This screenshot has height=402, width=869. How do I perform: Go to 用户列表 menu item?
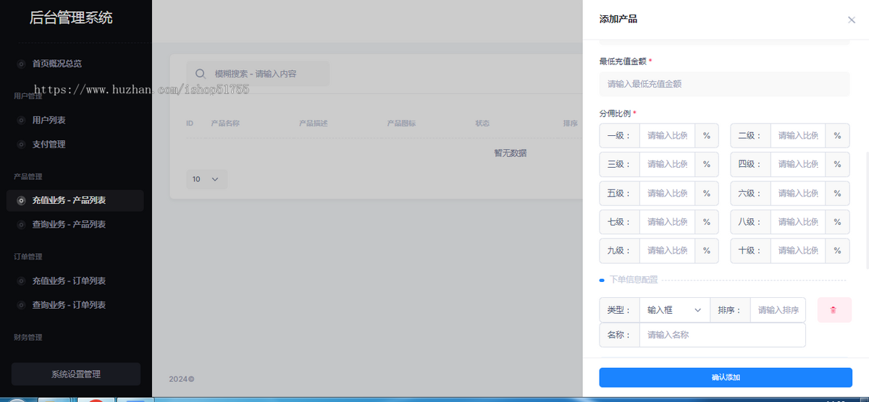point(75,120)
